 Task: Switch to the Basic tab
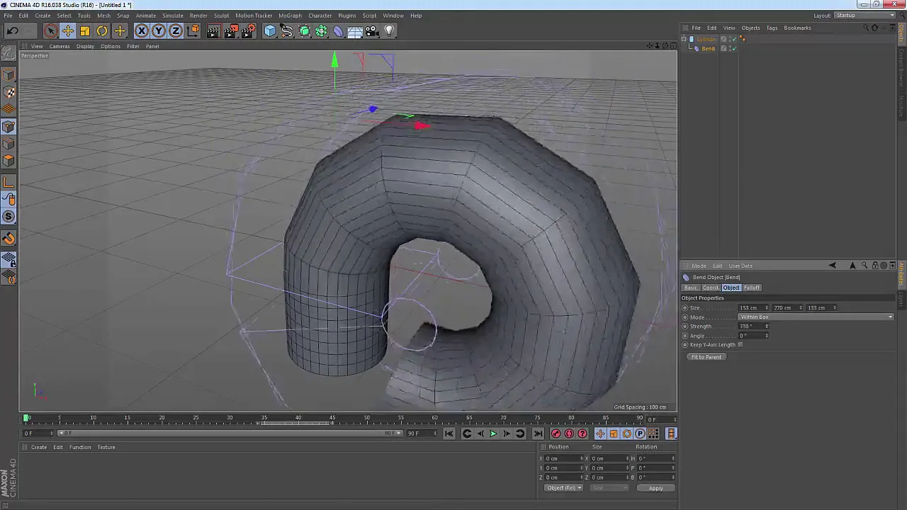(691, 288)
